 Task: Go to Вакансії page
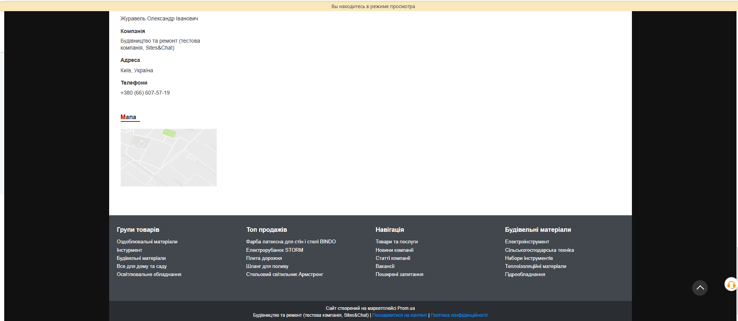pos(385,266)
